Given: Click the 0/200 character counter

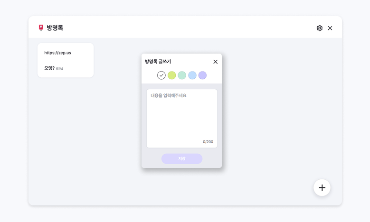Looking at the screenshot, I should 208,142.
